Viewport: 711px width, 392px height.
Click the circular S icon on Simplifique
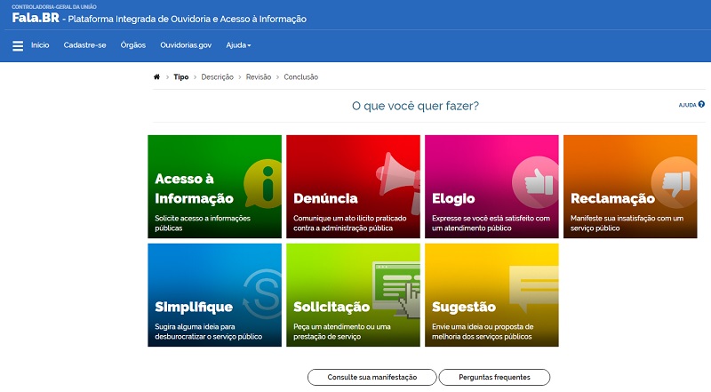(262, 293)
